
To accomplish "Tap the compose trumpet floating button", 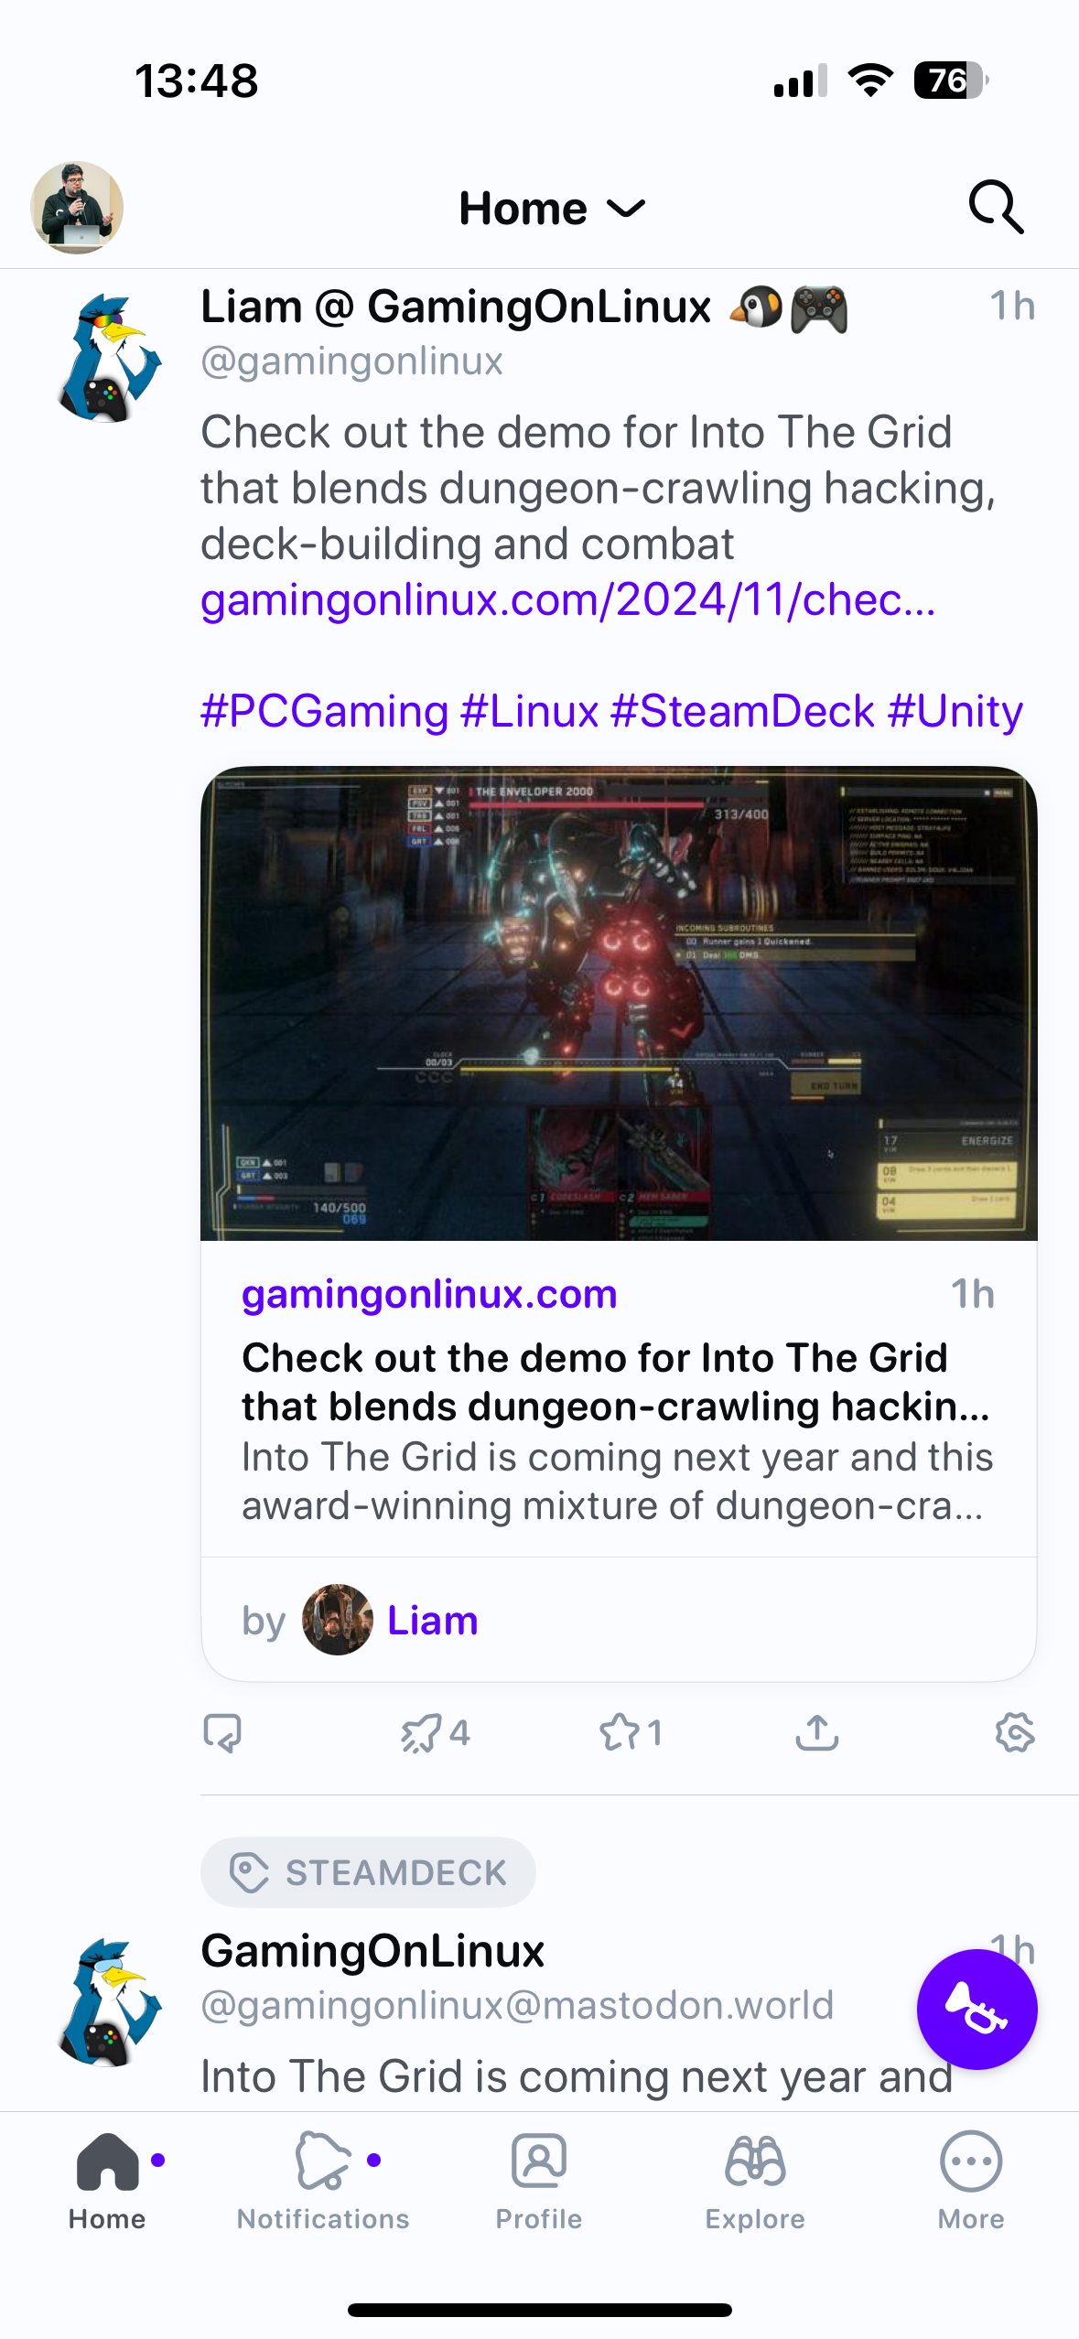I will click(976, 2010).
